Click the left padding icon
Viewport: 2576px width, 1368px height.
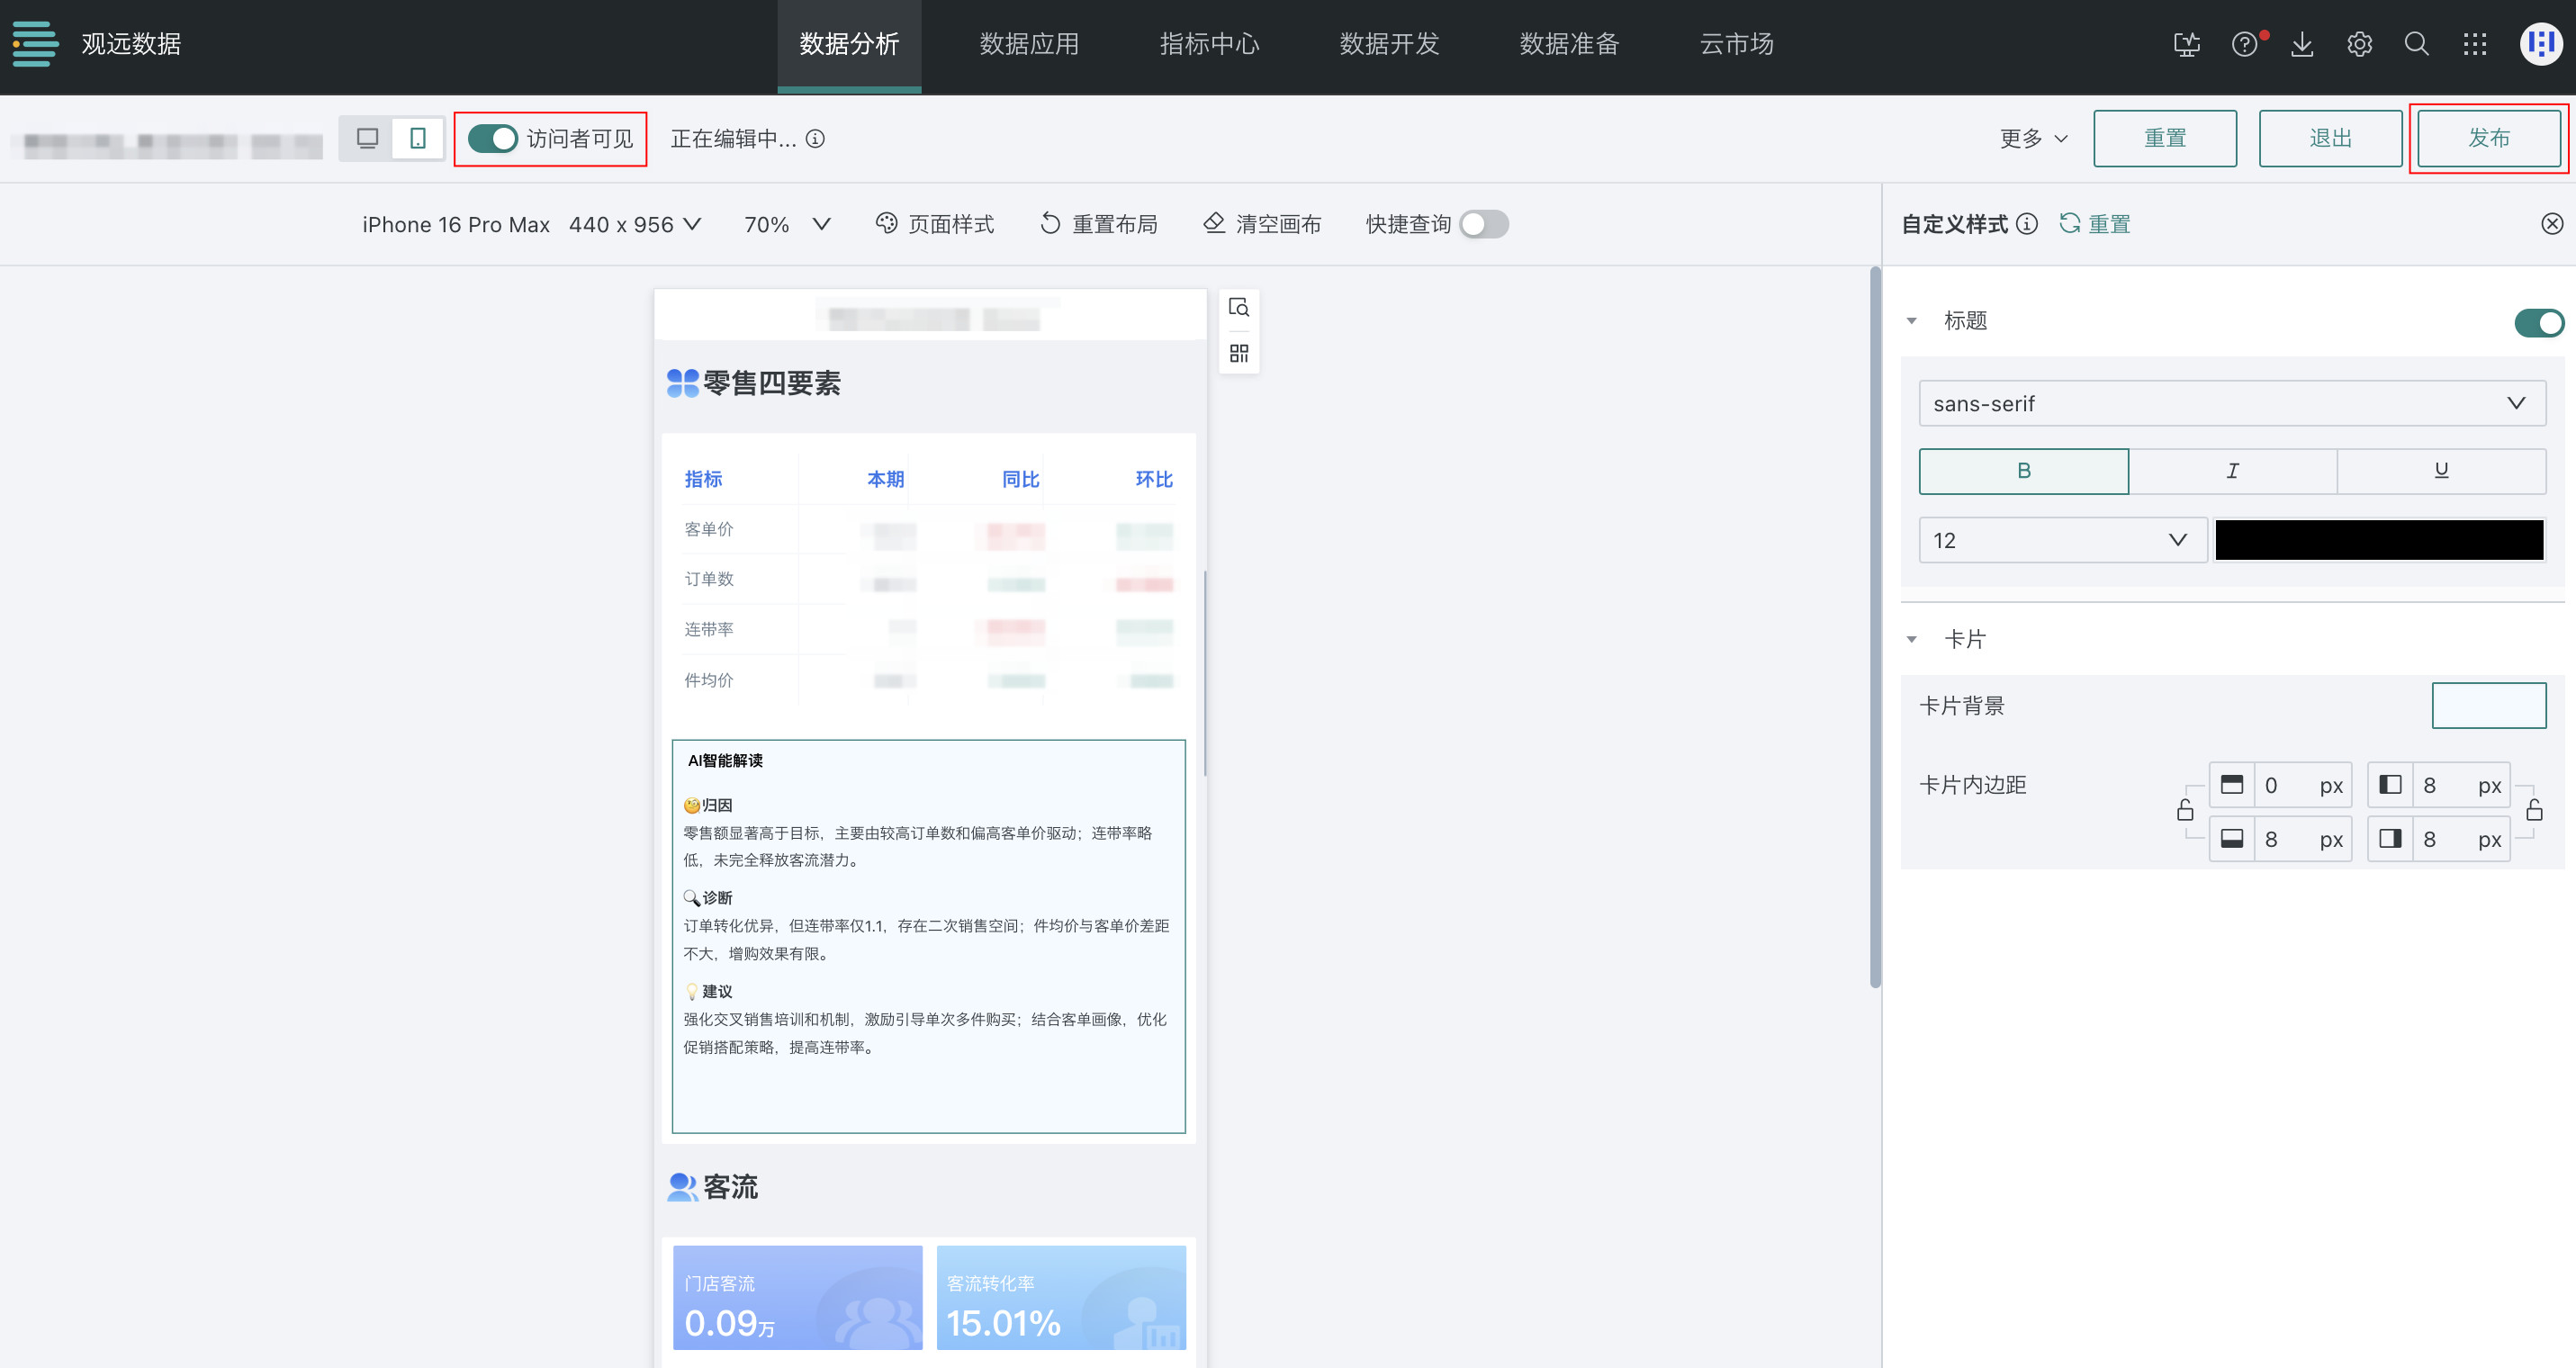pyautogui.click(x=2390, y=785)
